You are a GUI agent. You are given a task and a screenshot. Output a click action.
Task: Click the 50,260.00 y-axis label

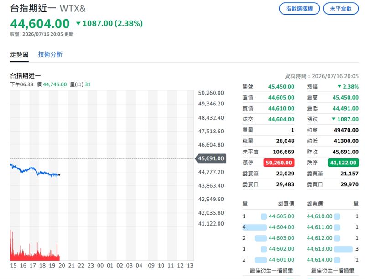pyautogui.click(x=211, y=93)
